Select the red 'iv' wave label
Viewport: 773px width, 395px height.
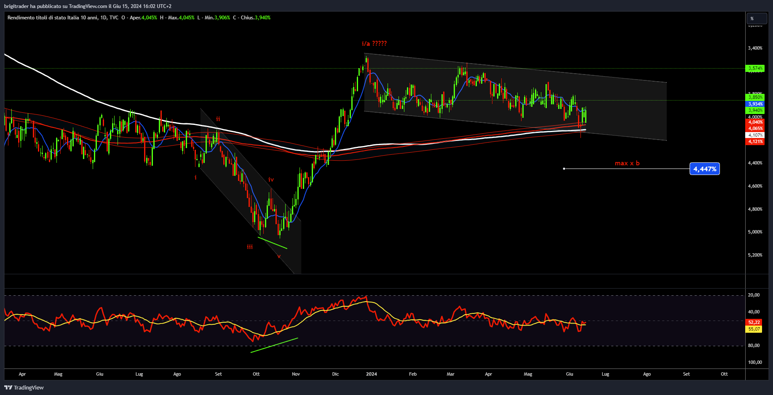pyautogui.click(x=271, y=180)
